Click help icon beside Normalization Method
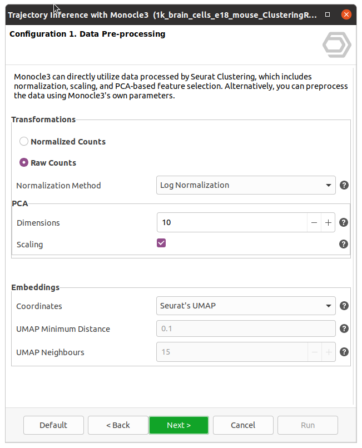 (x=344, y=185)
